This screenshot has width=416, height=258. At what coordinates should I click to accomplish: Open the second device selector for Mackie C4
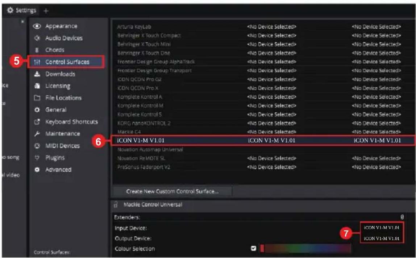point(376,132)
